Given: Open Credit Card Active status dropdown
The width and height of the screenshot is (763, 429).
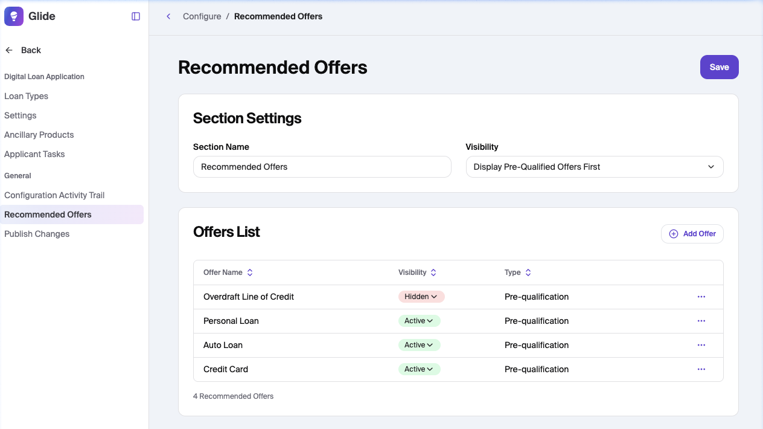Looking at the screenshot, I should pos(419,369).
